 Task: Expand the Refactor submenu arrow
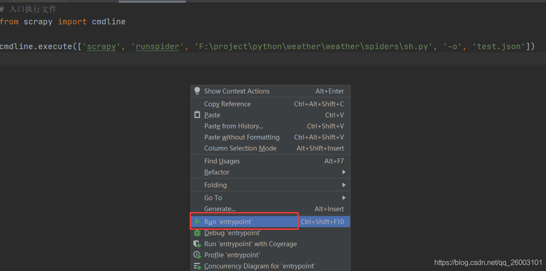344,172
